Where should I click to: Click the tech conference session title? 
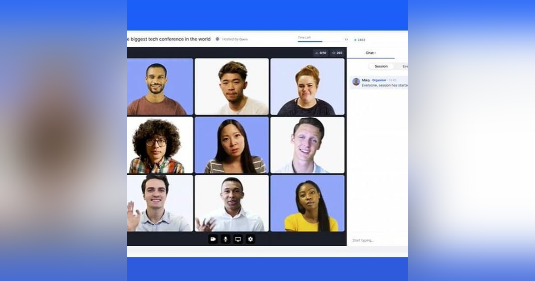pyautogui.click(x=169, y=39)
